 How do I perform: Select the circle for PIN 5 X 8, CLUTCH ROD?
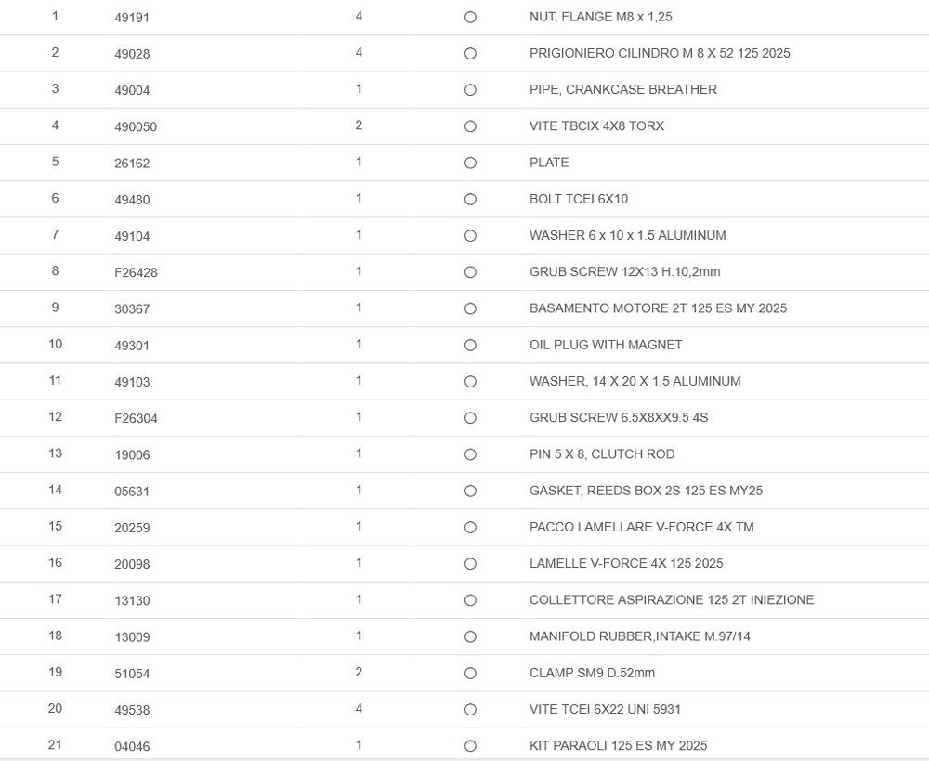(x=470, y=454)
